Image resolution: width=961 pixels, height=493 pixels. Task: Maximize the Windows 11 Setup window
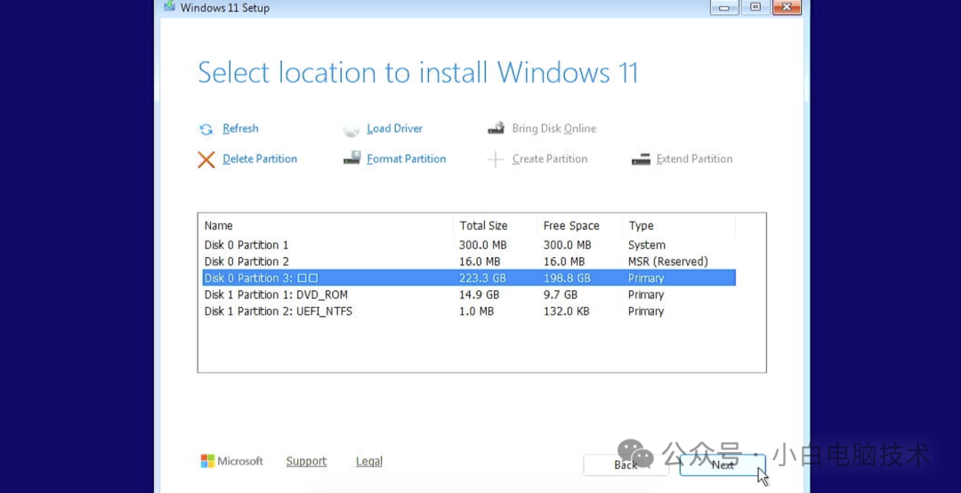coord(755,7)
